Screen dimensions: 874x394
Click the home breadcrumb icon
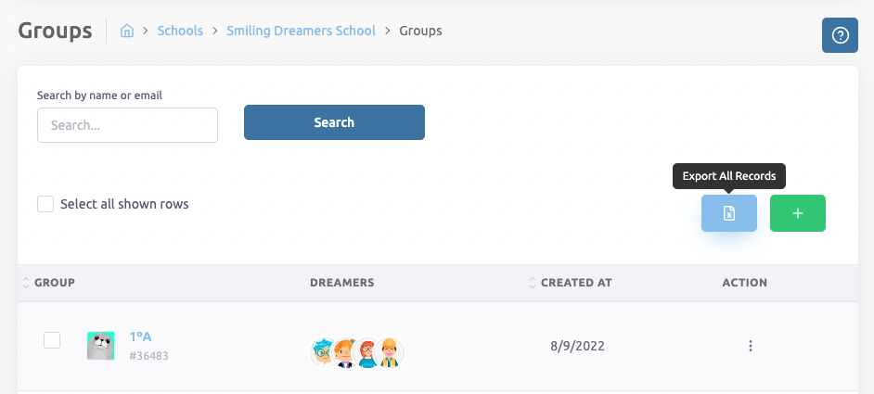coord(127,31)
